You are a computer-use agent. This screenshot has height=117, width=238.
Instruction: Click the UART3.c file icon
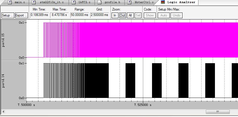74,2
